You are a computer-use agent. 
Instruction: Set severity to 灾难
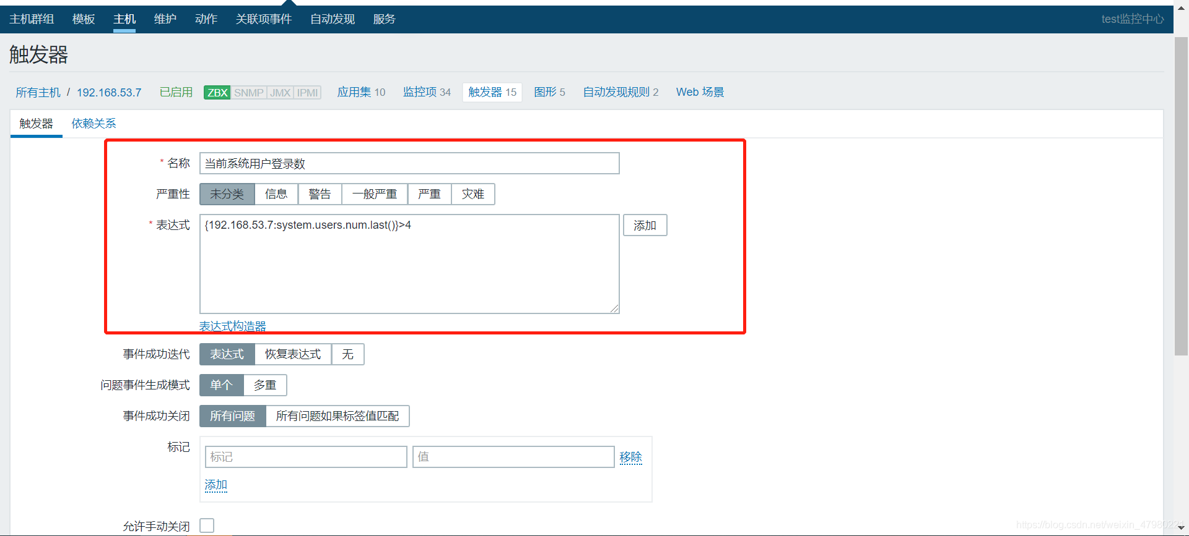pyautogui.click(x=473, y=194)
